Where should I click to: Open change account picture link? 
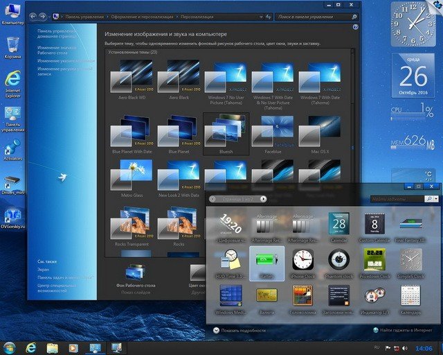pyautogui.click(x=65, y=71)
